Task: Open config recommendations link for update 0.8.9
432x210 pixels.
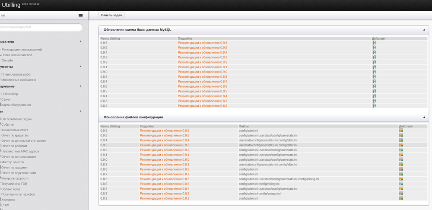Action: click(164, 165)
